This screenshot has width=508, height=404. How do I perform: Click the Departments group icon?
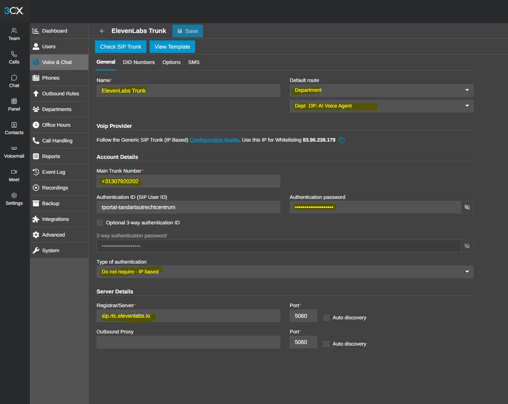[36, 109]
